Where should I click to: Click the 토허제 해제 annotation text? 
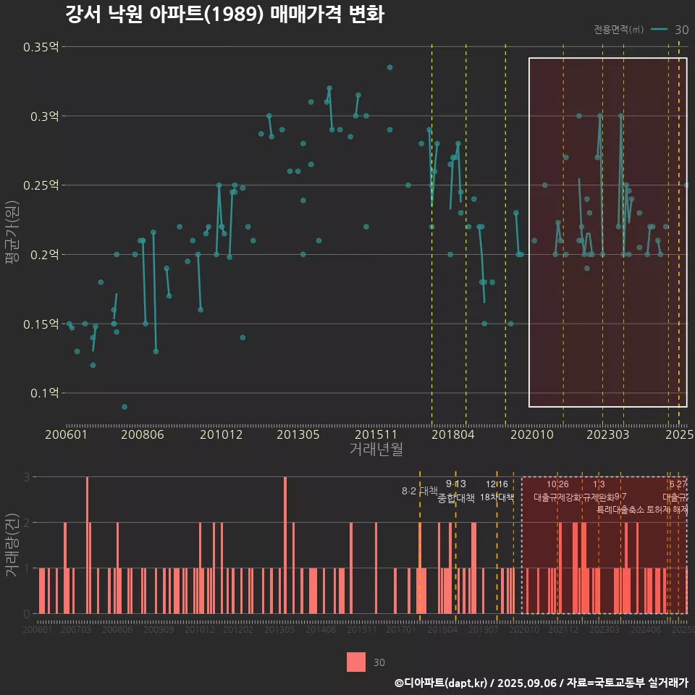667,510
